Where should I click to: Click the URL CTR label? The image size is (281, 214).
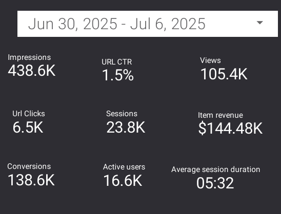tap(117, 62)
